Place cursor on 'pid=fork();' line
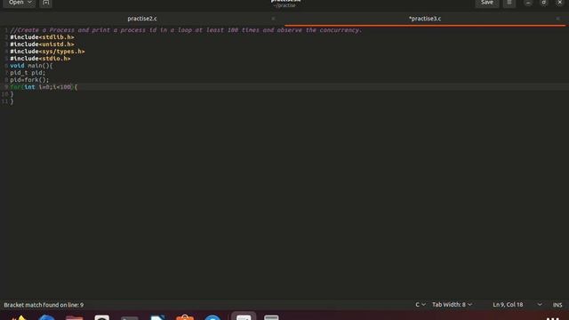Screen dimensions: 569x320 [x=29, y=80]
